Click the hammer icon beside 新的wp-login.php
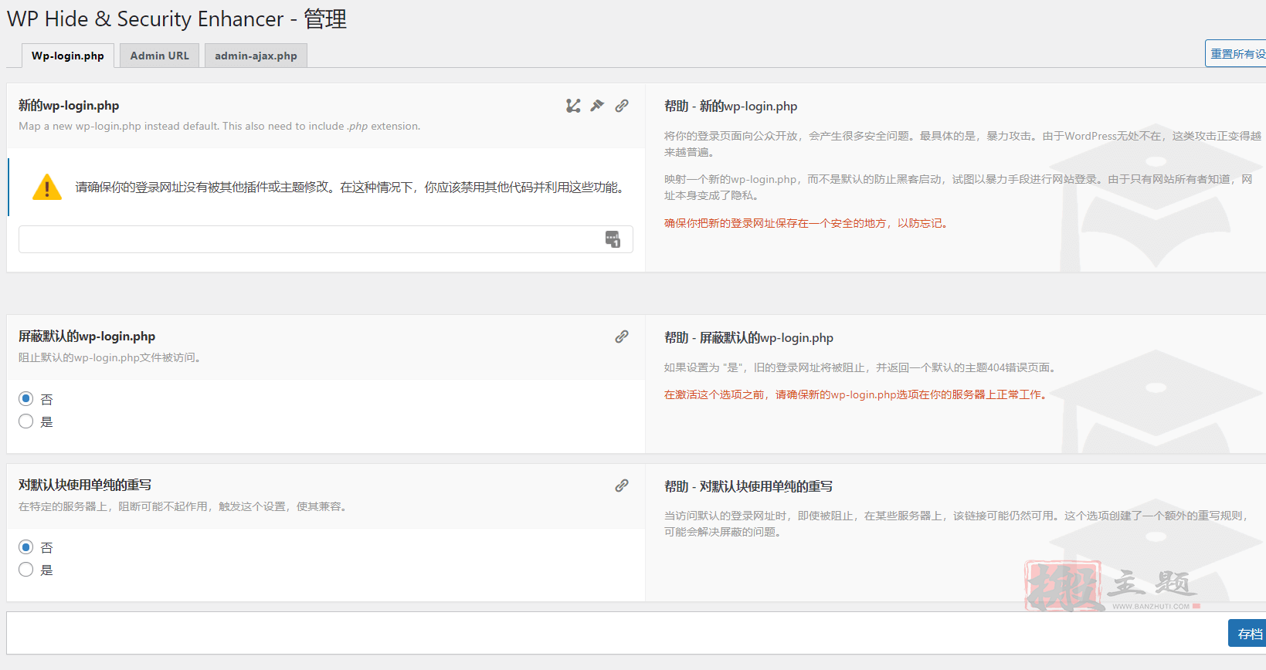Screen dimensions: 1266x670 click(x=597, y=106)
